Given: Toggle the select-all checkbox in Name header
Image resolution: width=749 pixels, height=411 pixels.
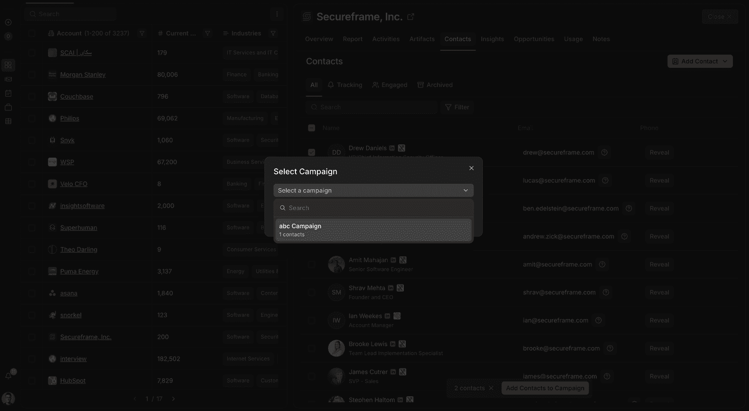Looking at the screenshot, I should (312, 127).
